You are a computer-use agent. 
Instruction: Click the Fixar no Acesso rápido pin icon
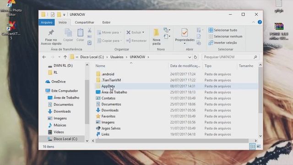[51, 33]
